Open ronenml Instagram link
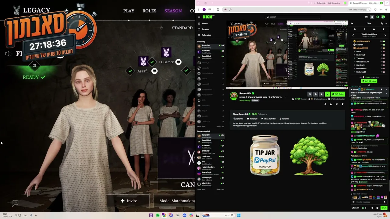Screen dimensions: 390x219 coord(238,119)
